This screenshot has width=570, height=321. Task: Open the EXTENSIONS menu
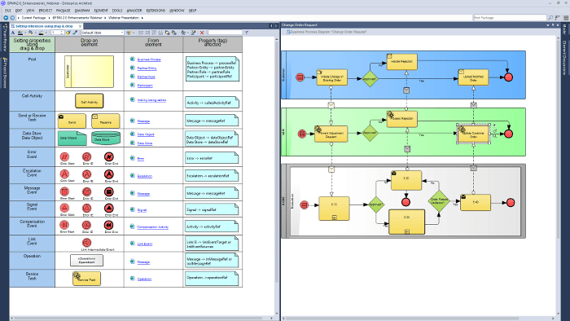pyautogui.click(x=156, y=11)
